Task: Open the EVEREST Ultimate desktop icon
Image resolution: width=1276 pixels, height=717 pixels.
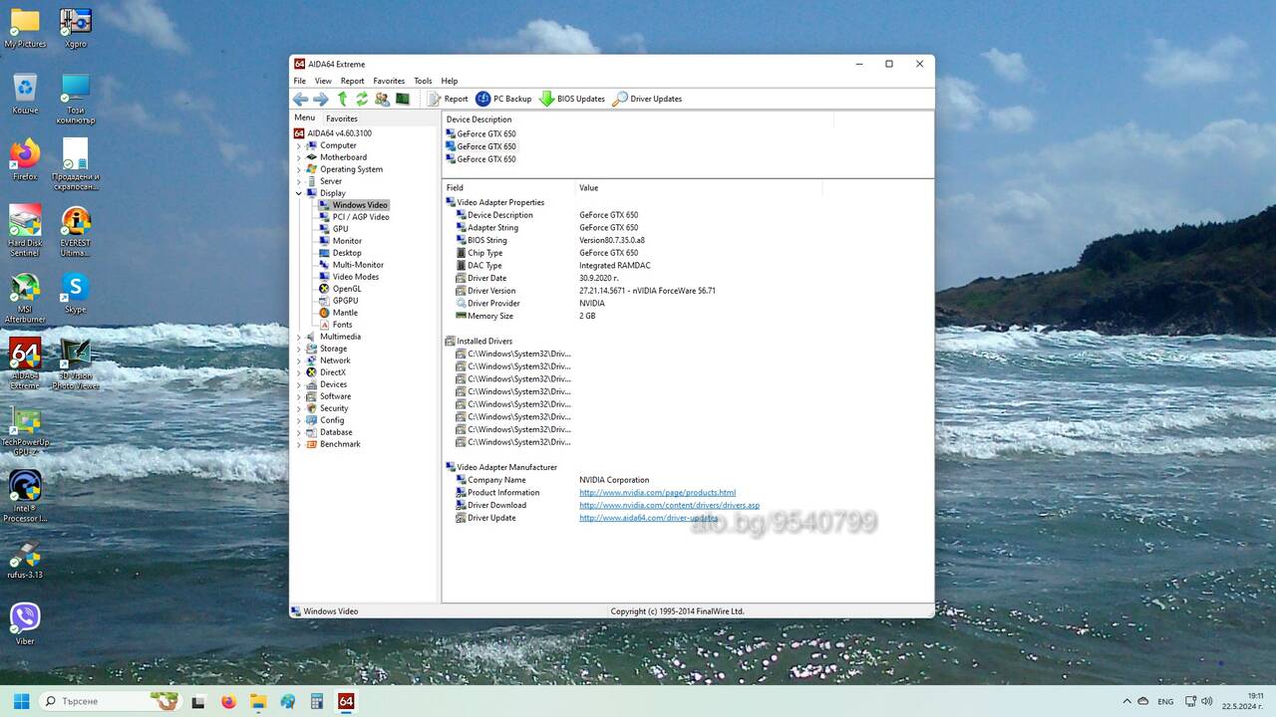Action: point(75,231)
